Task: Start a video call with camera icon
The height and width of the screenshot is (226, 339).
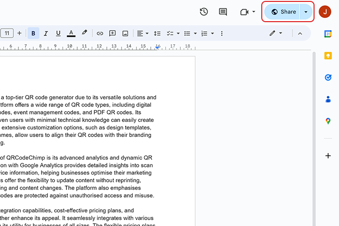Action: (244, 12)
